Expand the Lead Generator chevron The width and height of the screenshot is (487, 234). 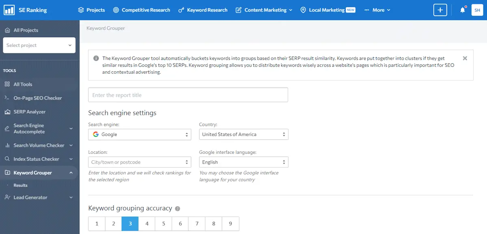[71, 198]
